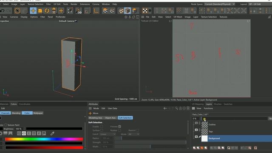Screen dimensions: 272x153
Task: Toggle Outline layer visibility eye
Action: pos(196,123)
